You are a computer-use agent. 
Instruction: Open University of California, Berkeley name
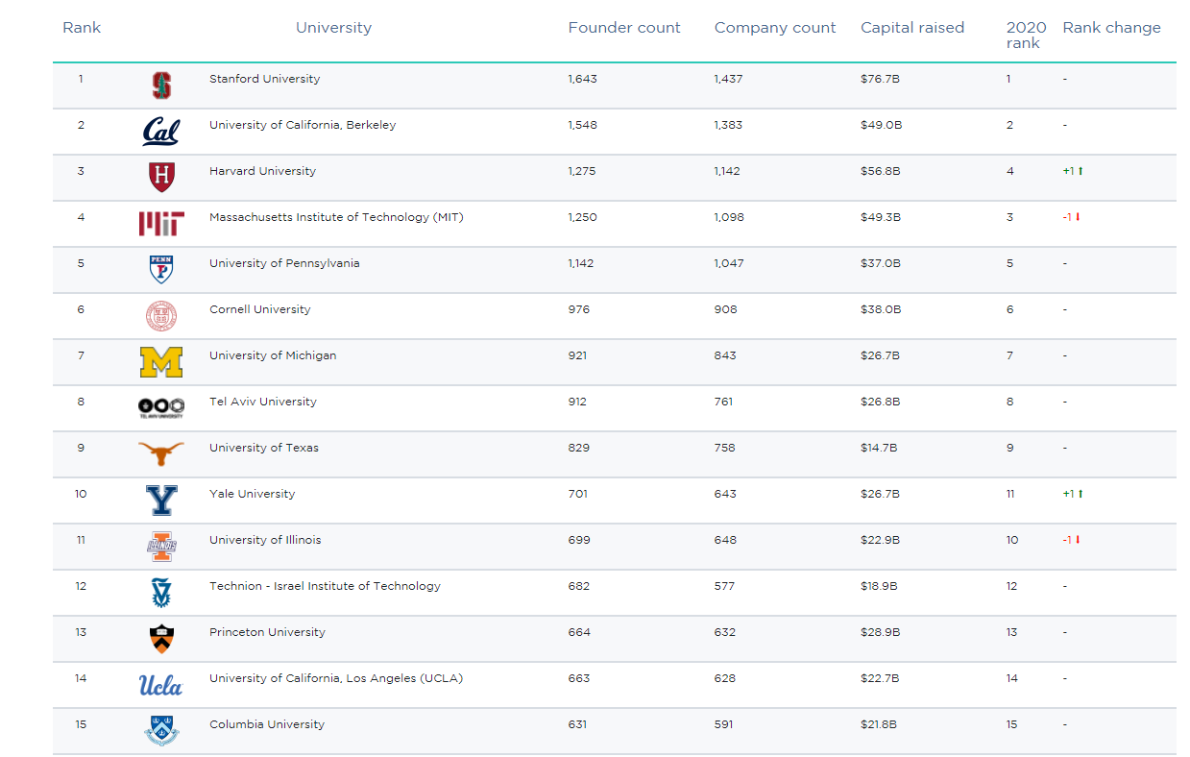tap(303, 125)
